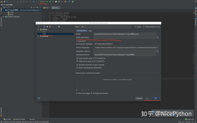Screen dimensions: 197x123
Task: Browse for script with ellipsis button
Action: pyautogui.click(x=157, y=34)
